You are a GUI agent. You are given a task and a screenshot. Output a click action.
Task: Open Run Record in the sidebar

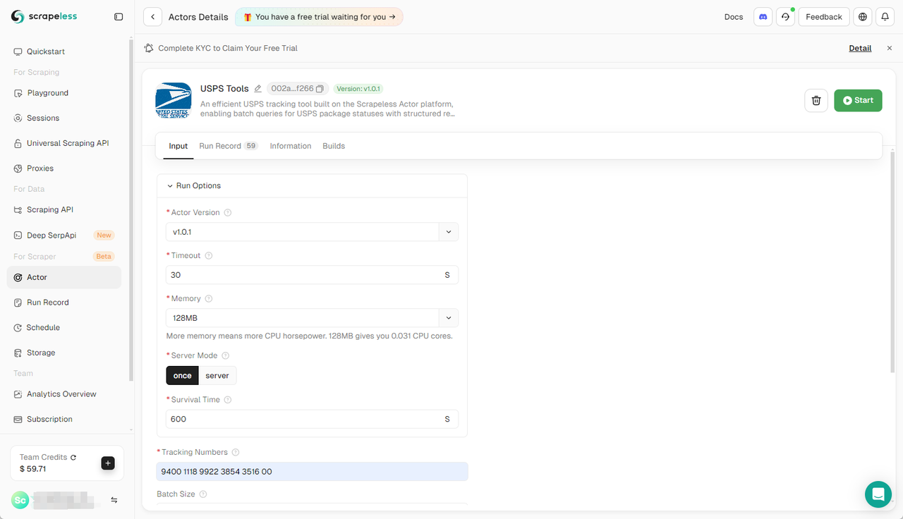point(64,303)
